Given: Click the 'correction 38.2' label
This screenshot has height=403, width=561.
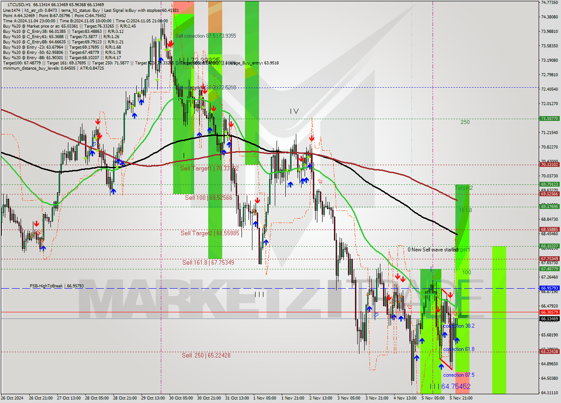Looking at the screenshot, I should click(x=458, y=326).
